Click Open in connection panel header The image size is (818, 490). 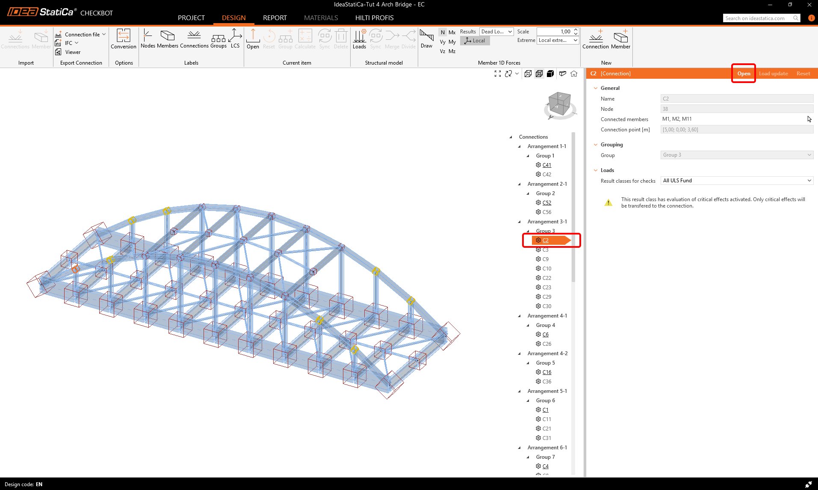pyautogui.click(x=744, y=74)
